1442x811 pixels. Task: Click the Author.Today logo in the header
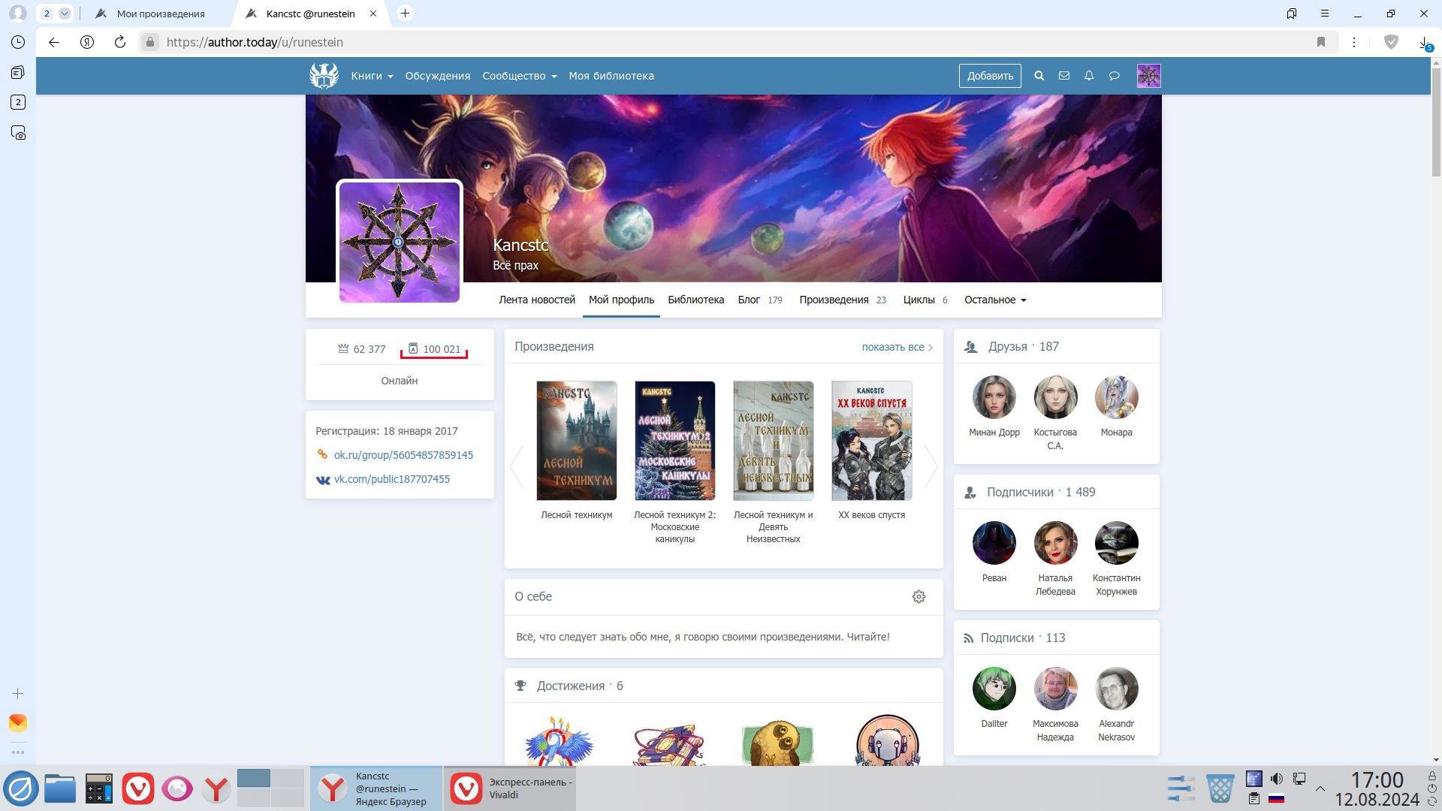[324, 76]
